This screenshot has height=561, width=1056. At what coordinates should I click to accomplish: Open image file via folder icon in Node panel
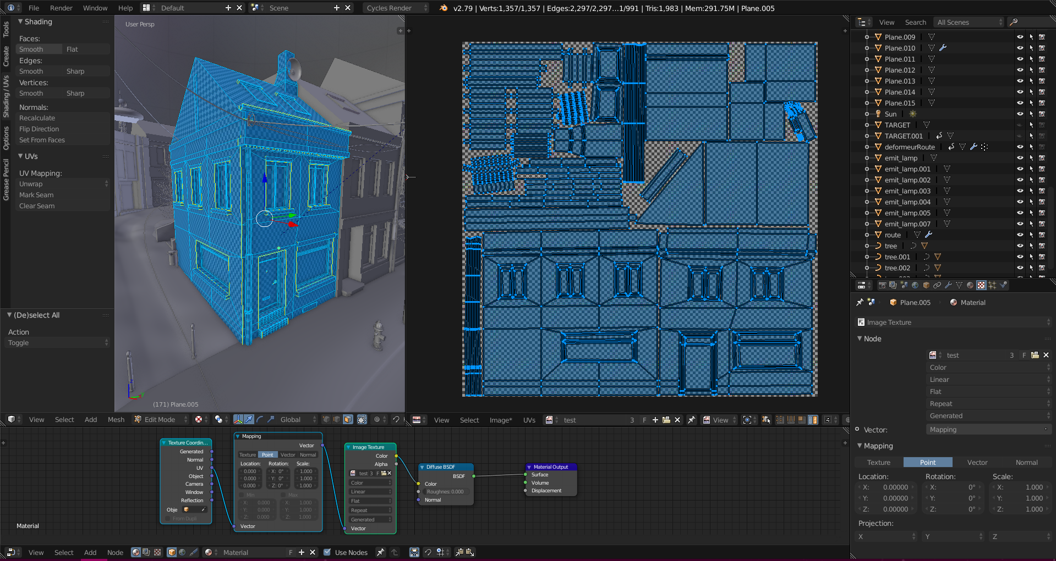click(x=1035, y=356)
